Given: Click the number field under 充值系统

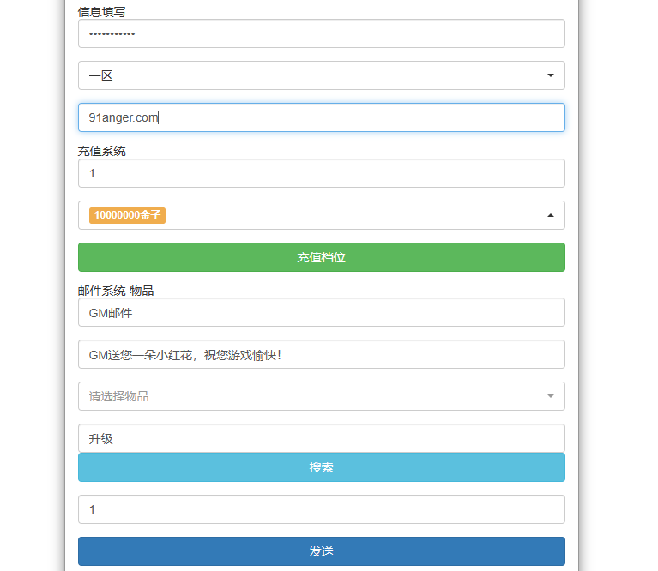Looking at the screenshot, I should click(321, 173).
